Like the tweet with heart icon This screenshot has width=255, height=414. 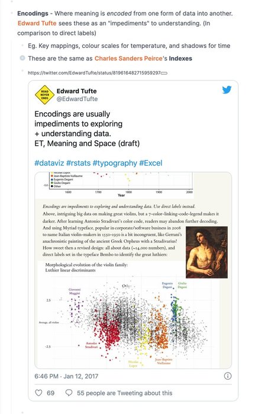(x=38, y=393)
